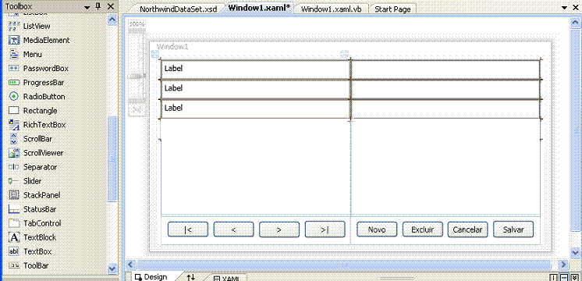Screen dimensions: 582x281
Task: Switch to Window1.xaml* tab
Action: (259, 9)
